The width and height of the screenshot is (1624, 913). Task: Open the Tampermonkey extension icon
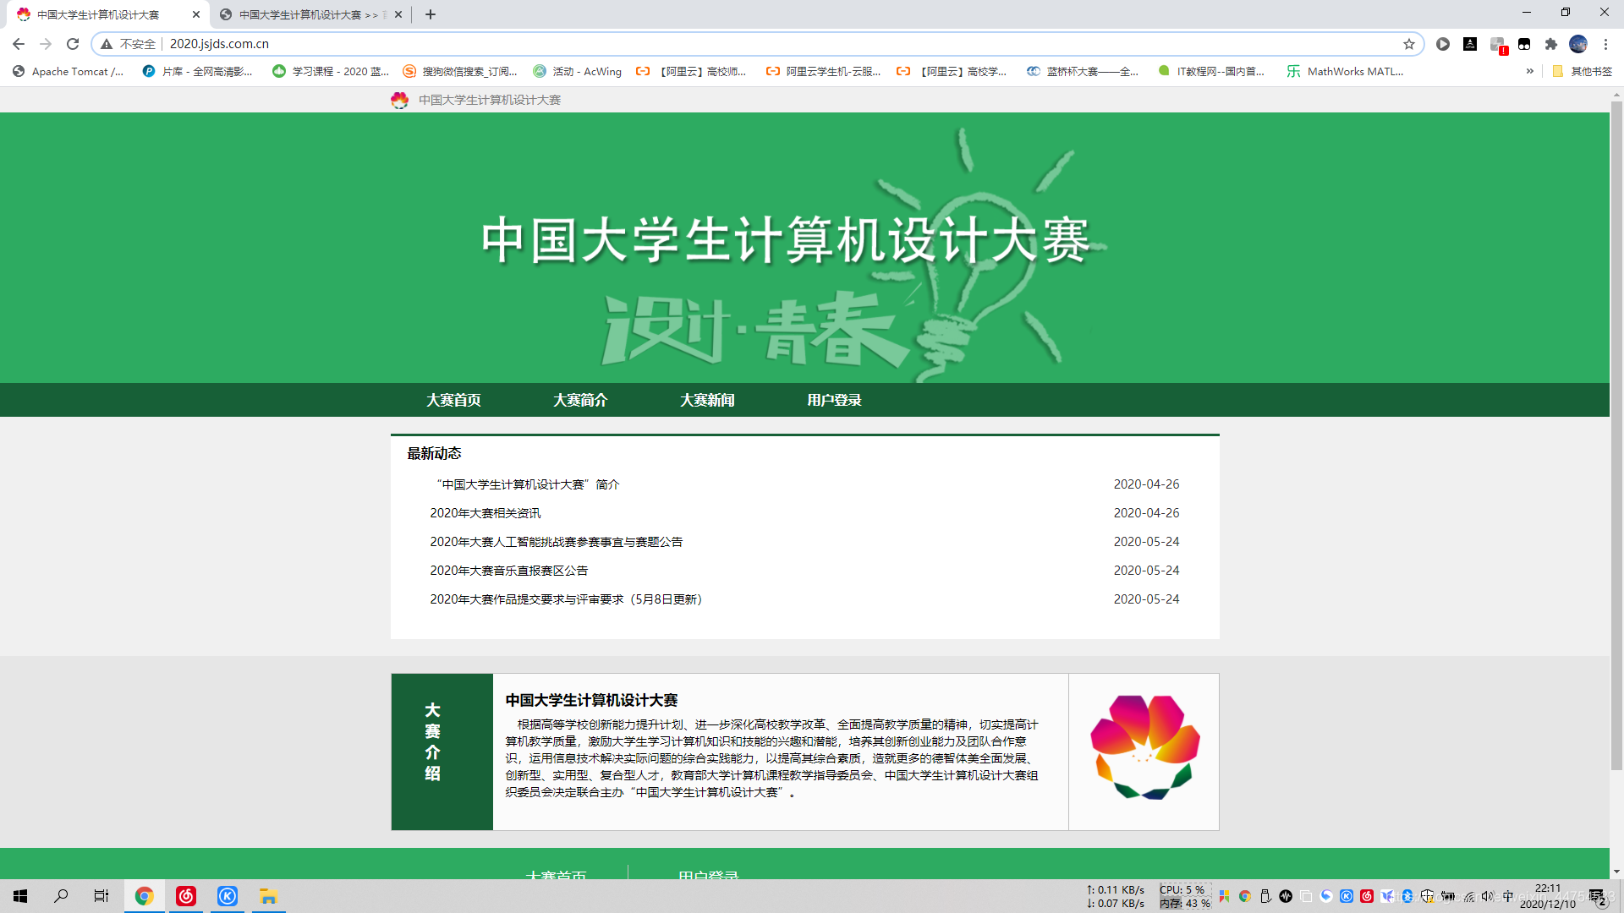click(x=1524, y=44)
